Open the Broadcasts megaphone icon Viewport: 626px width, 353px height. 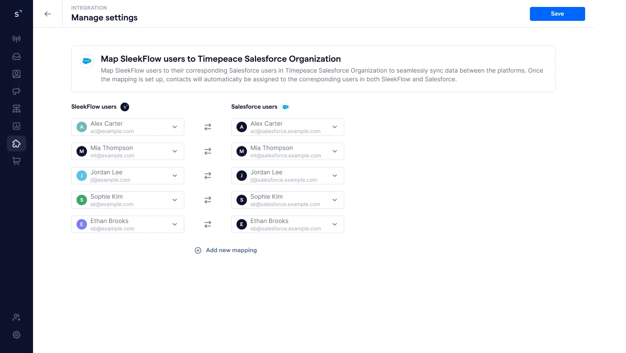(16, 91)
